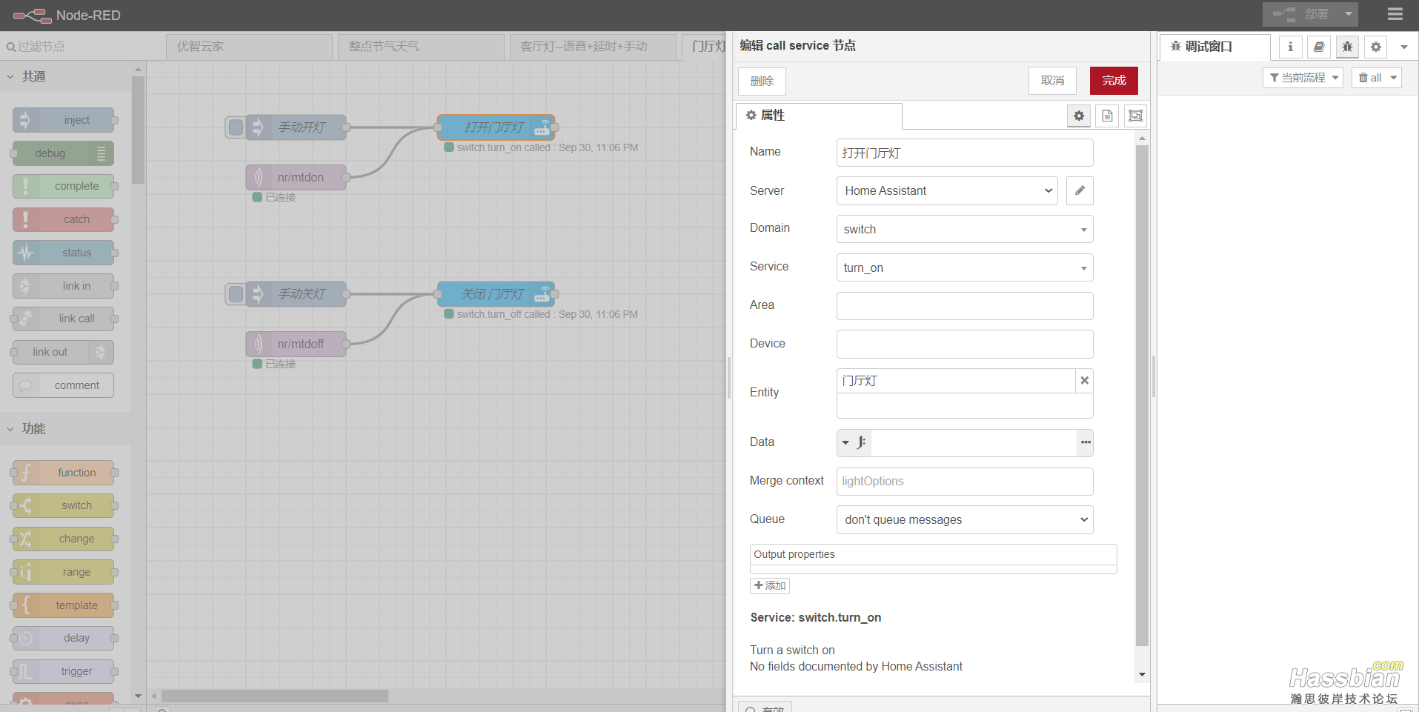The width and height of the screenshot is (1419, 712).
Task: Select the comment node in palette
Action: pyautogui.click(x=64, y=385)
